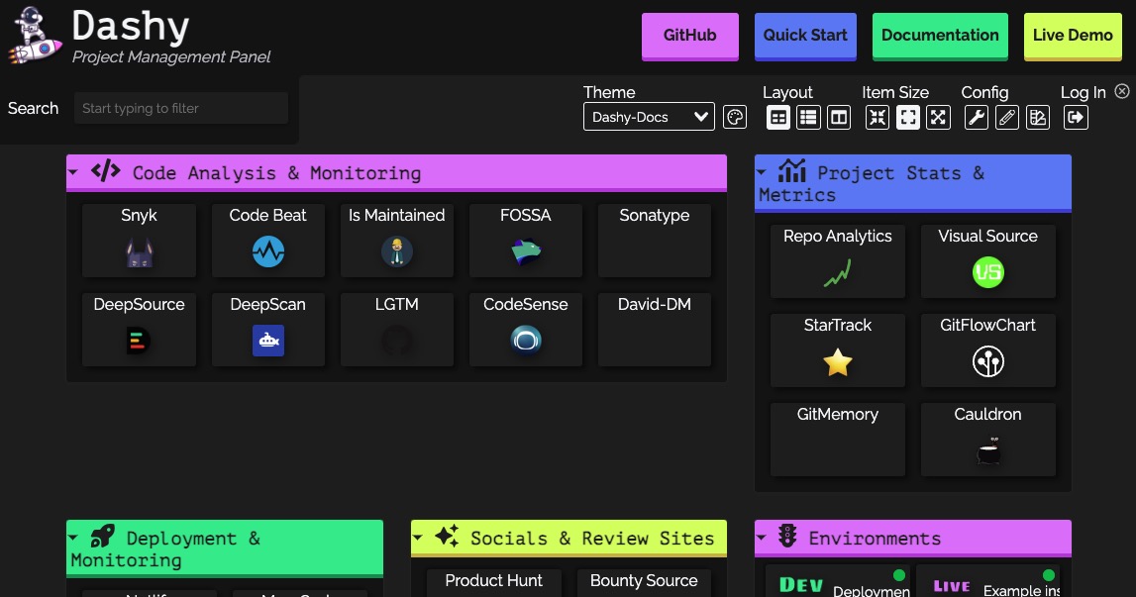1136x597 pixels.
Task: Open the Dashy-Docs theme dropdown
Action: (x=649, y=117)
